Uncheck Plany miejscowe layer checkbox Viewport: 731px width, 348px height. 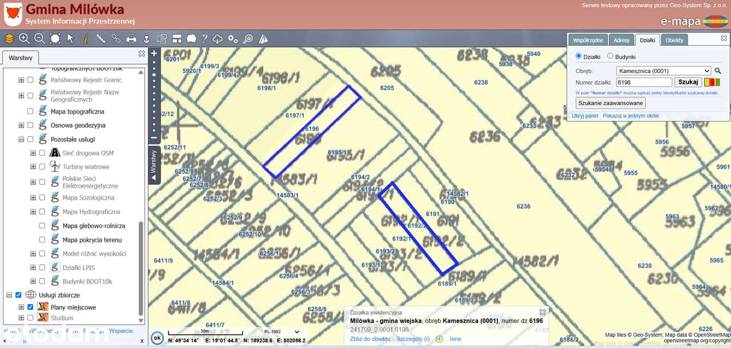click(30, 307)
